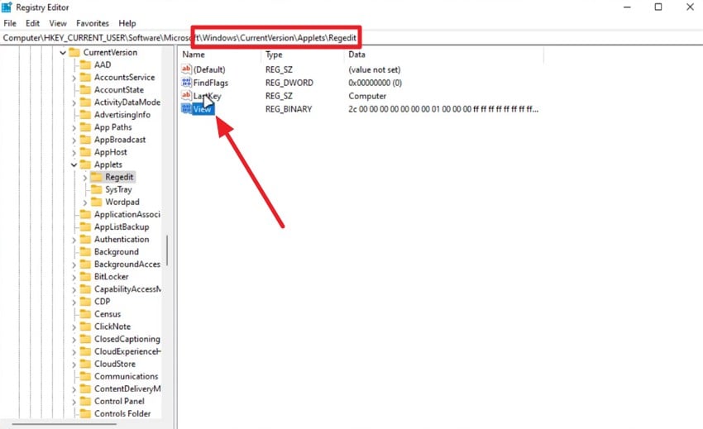Expand the App Paths tree node
This screenshot has height=429, width=703.
74,128
